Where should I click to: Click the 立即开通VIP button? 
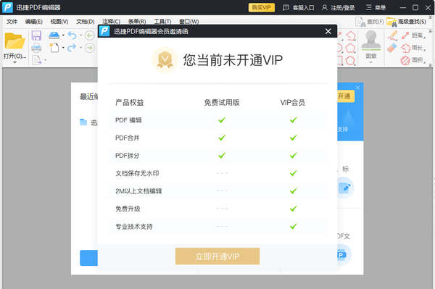[217, 256]
